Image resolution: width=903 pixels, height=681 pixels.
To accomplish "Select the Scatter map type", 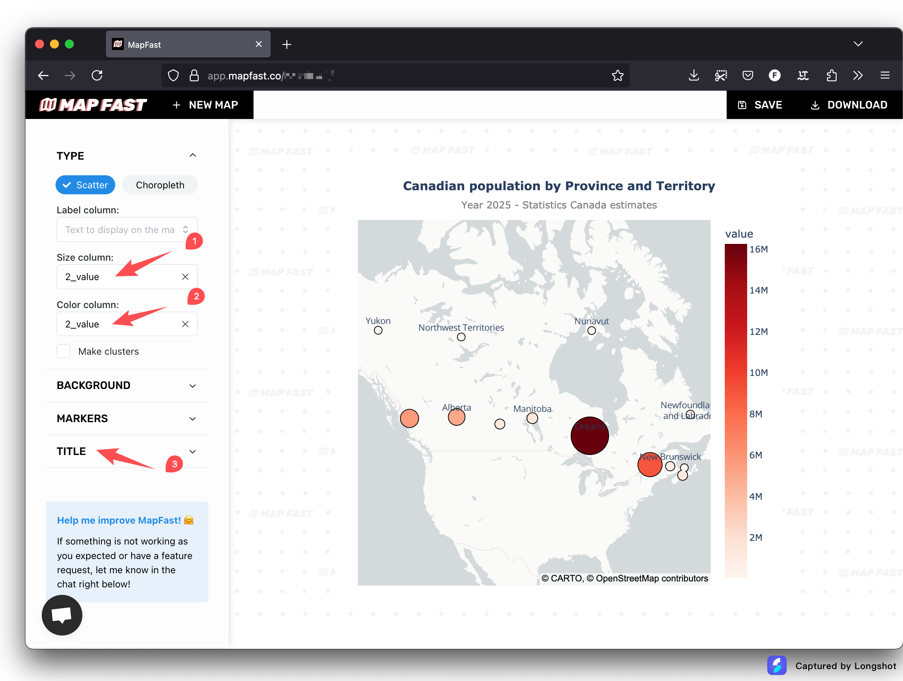I will [x=85, y=185].
